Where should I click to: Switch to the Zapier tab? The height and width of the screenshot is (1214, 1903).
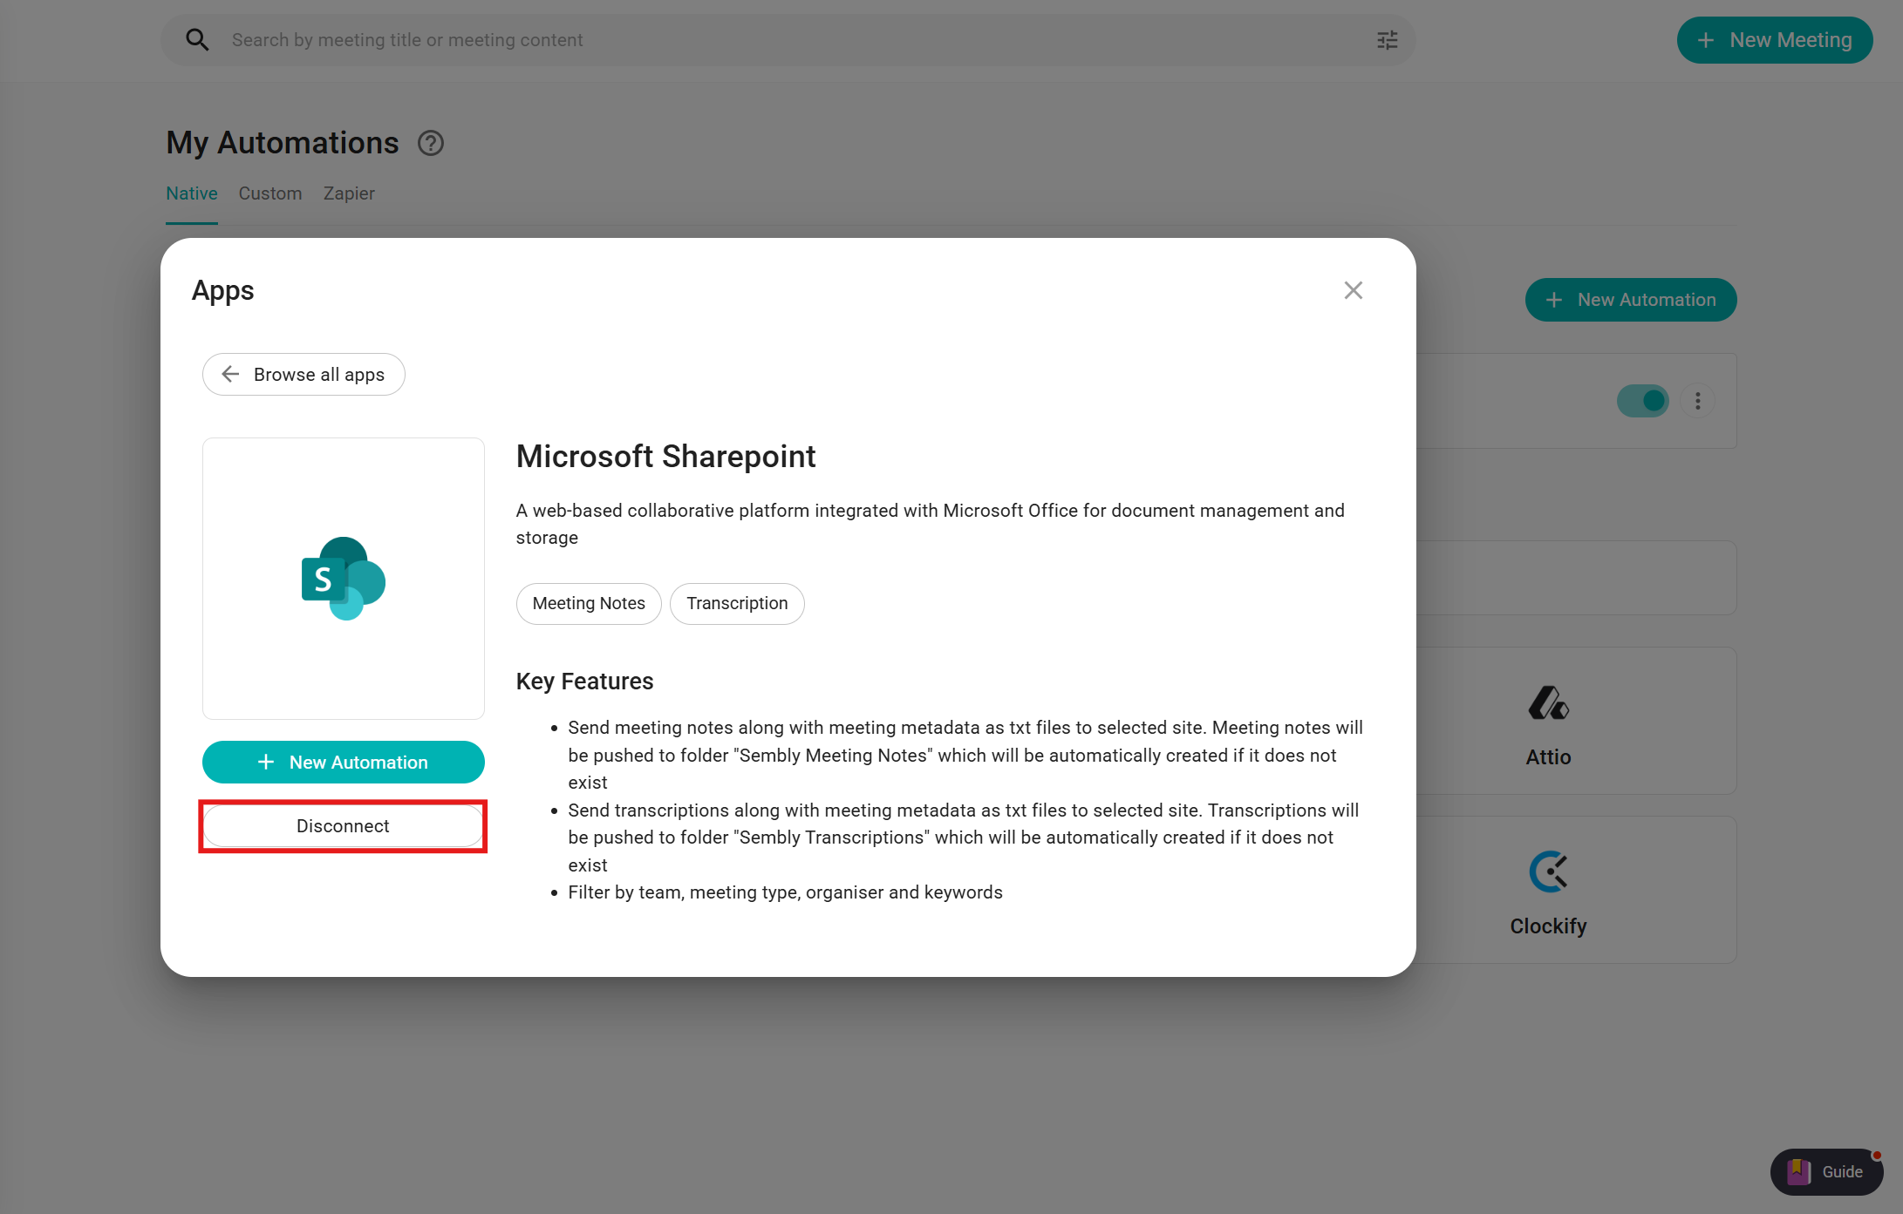click(349, 193)
